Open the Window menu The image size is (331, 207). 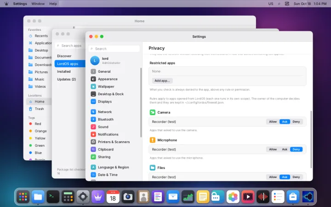[x=38, y=4]
